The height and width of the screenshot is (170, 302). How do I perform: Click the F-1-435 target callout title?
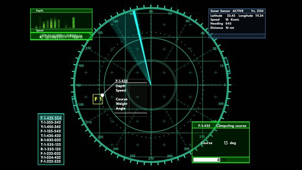[122, 81]
